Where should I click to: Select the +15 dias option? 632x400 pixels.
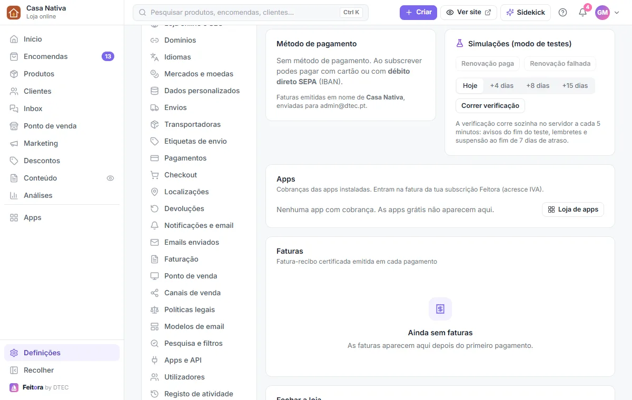click(575, 85)
